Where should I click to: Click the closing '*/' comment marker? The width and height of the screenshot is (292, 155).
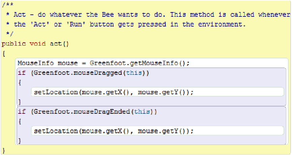click(9, 34)
